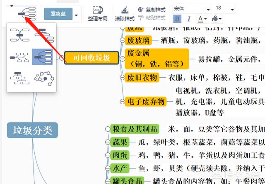Viewport: 265px width, 184px height.
Task: Select the highlighted right-side logic layout
Action: [42, 57]
